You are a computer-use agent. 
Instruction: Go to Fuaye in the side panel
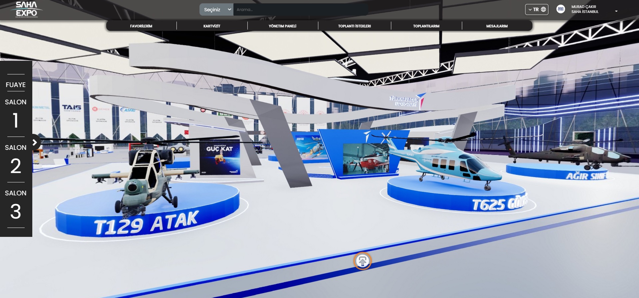coord(16,85)
